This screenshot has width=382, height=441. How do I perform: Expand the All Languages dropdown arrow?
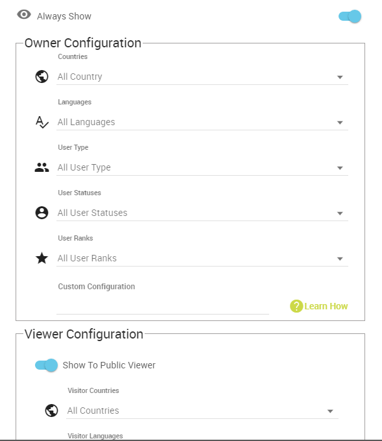(340, 123)
